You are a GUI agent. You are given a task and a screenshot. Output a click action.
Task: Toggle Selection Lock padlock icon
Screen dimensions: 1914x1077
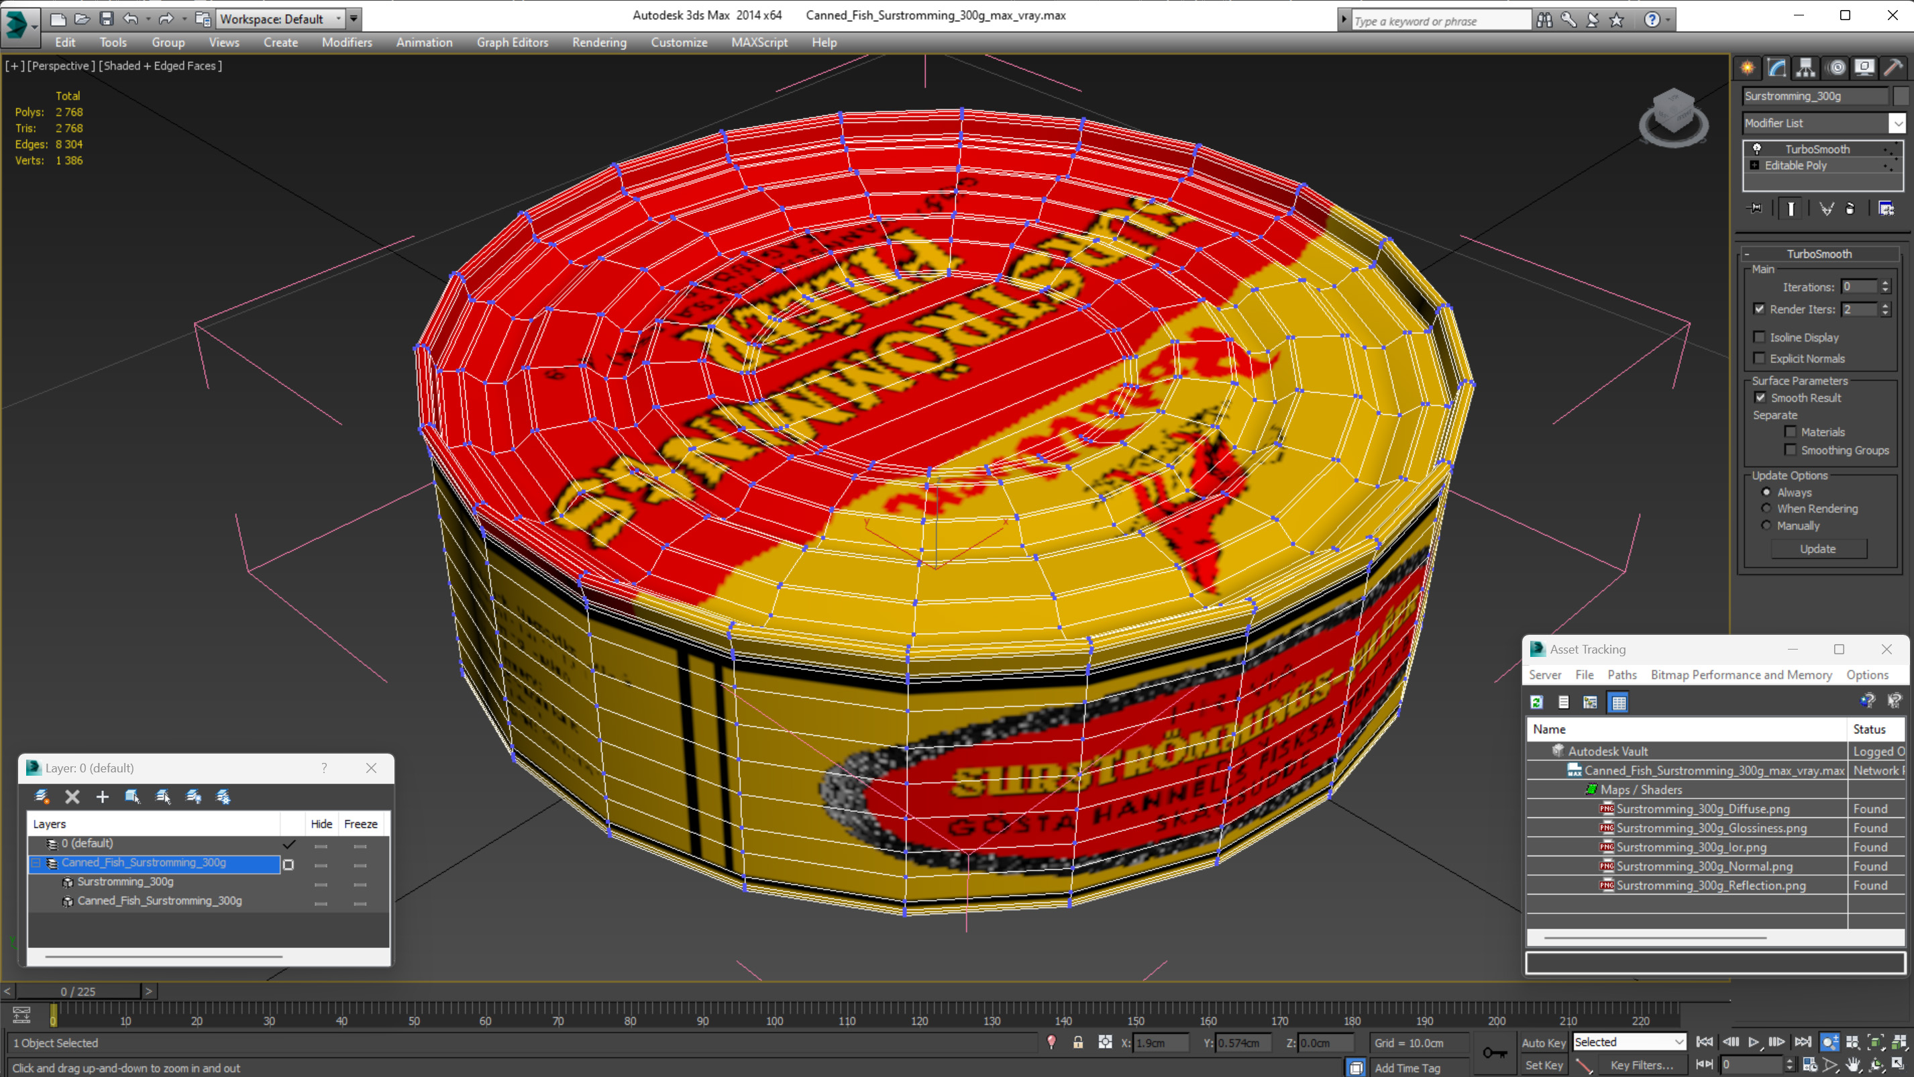pyautogui.click(x=1077, y=1042)
